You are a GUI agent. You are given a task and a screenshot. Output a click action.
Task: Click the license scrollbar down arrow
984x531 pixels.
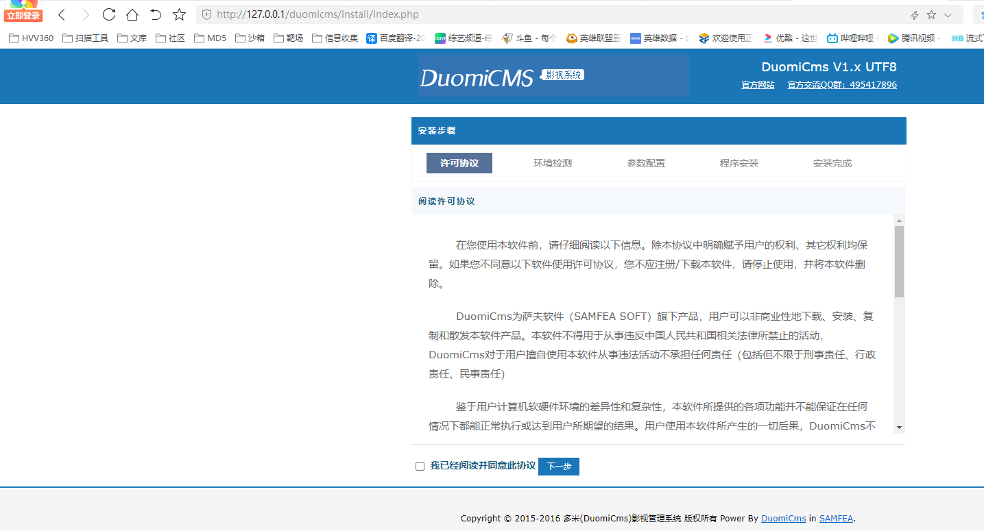(899, 428)
